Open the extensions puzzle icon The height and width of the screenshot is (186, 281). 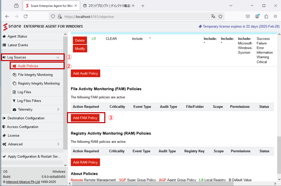[x=266, y=16]
